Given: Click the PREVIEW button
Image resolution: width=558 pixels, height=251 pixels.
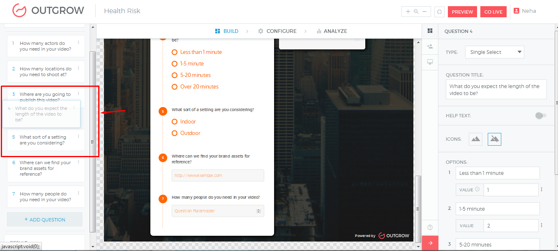Looking at the screenshot, I should [462, 12].
